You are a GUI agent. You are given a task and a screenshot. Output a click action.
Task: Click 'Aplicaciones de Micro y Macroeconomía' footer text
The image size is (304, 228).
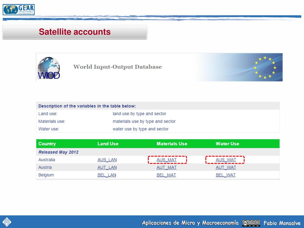pos(190,223)
